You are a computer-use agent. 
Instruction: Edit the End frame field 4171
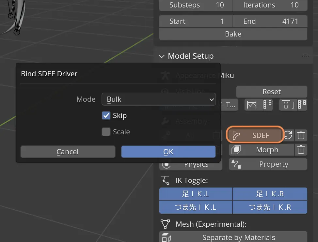point(270,21)
